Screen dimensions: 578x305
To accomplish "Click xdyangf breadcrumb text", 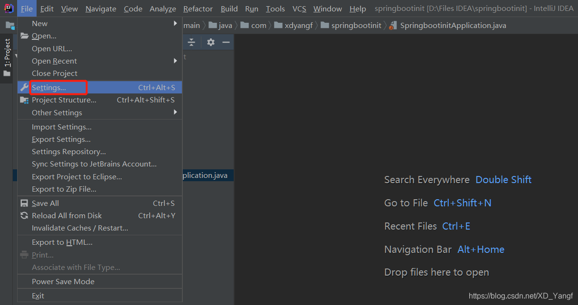I will click(299, 25).
